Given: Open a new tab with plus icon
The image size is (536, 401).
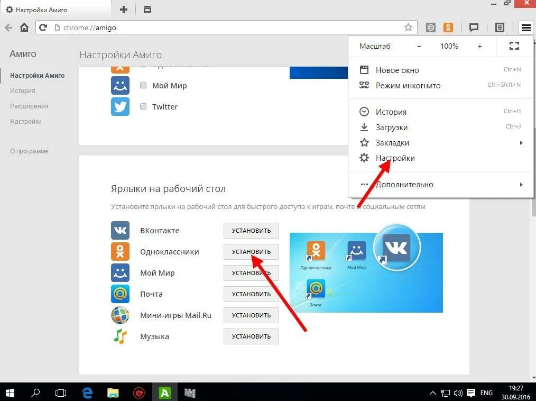Looking at the screenshot, I should [x=124, y=10].
